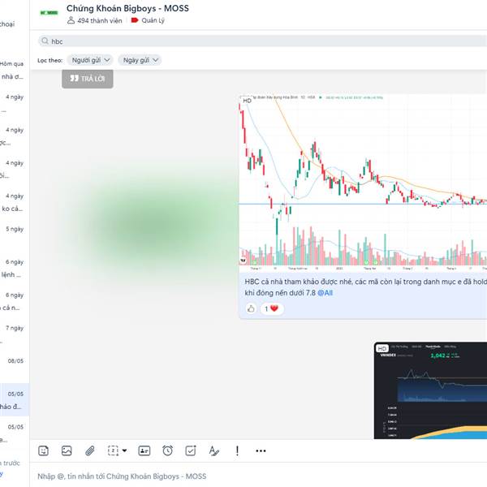Attach a file using paperclip icon
This screenshot has width=487, height=487.
click(x=90, y=450)
